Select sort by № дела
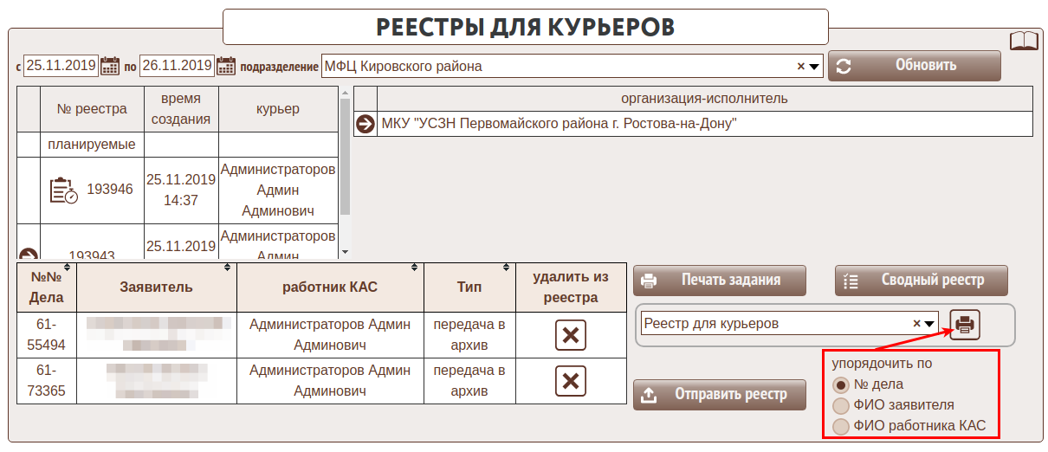1048x452 pixels. pyautogui.click(x=840, y=384)
